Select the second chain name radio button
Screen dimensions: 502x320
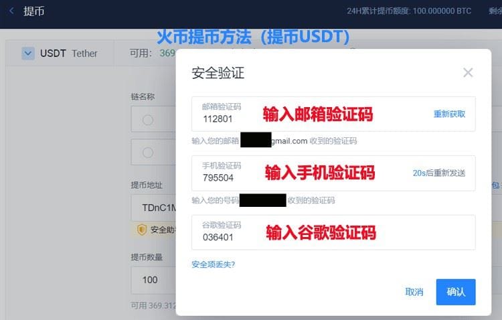(148, 153)
